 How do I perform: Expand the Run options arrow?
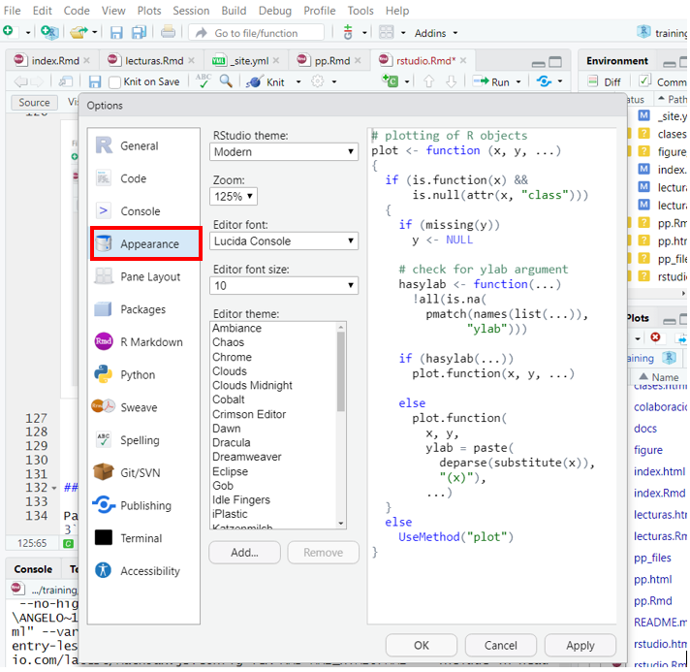point(518,81)
